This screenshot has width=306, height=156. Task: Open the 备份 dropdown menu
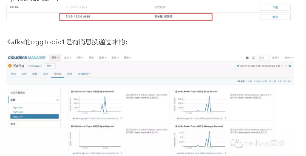[115, 58]
